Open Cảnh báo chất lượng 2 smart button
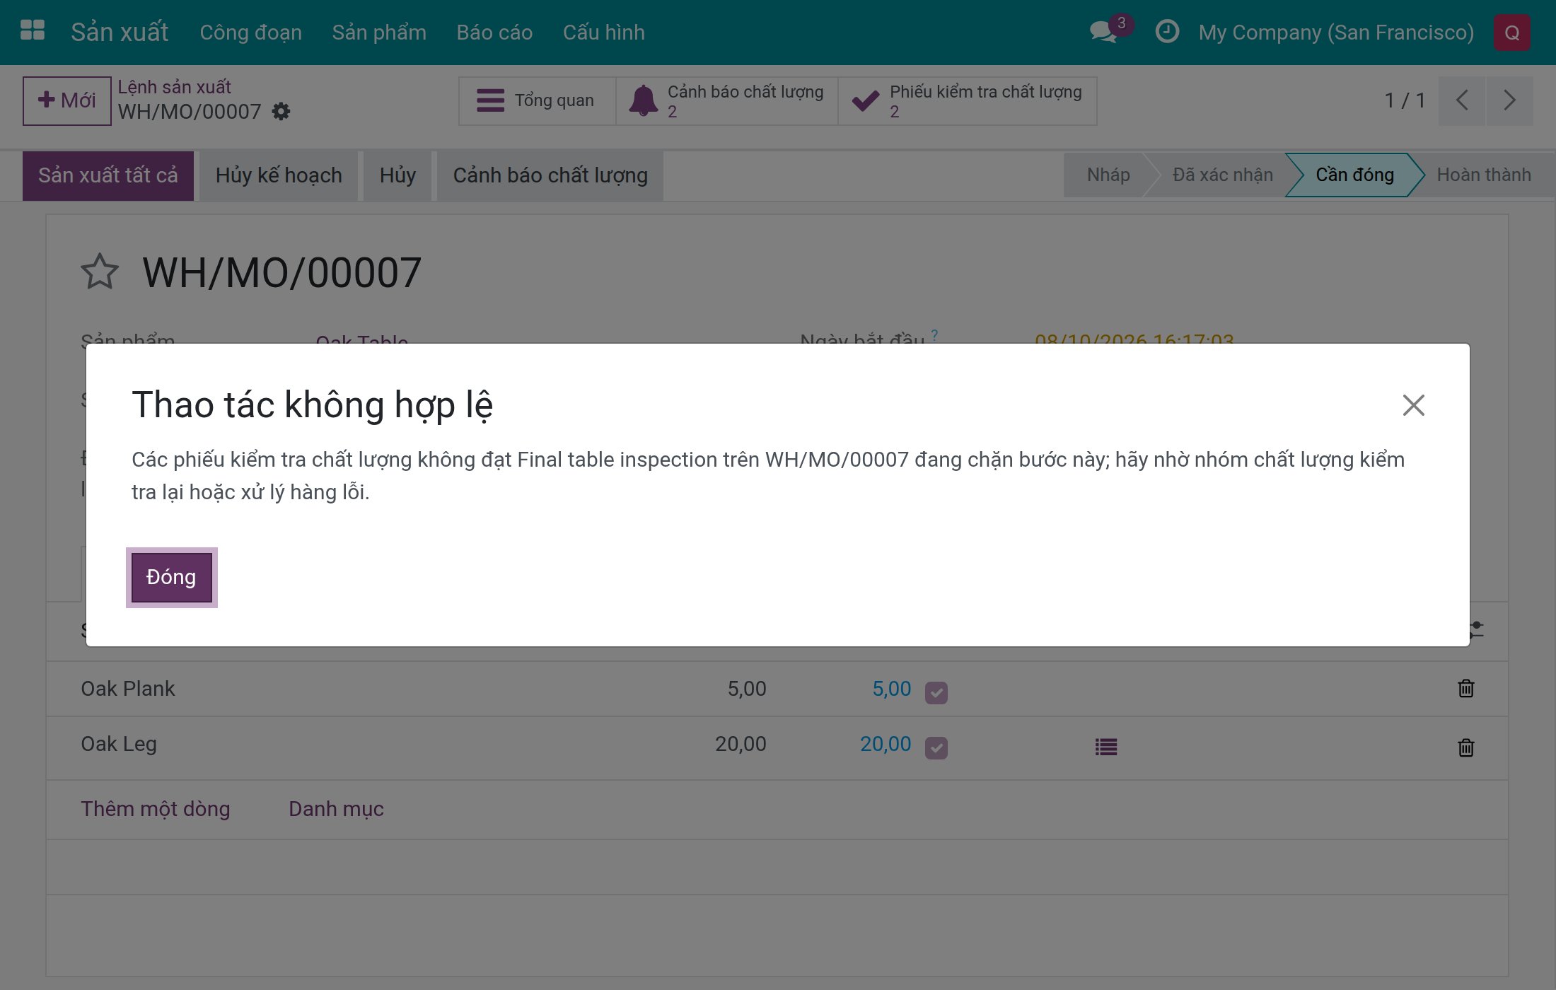This screenshot has width=1556, height=990. point(727,101)
